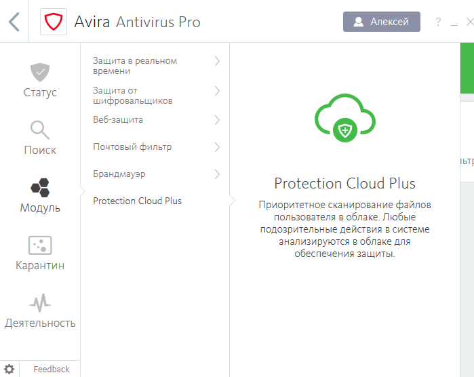Select the Модуль hexagons icon

40,188
